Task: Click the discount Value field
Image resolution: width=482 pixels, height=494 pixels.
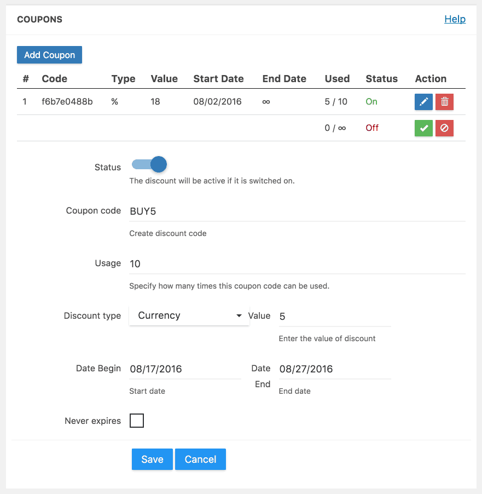Action: 335,317
